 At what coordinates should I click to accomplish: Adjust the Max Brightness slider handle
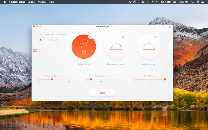(x=165, y=79)
